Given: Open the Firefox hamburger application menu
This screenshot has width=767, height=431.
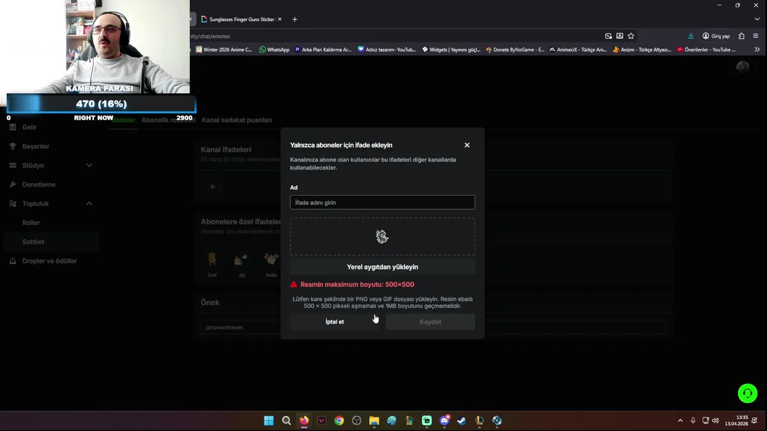Looking at the screenshot, I should pos(757,36).
